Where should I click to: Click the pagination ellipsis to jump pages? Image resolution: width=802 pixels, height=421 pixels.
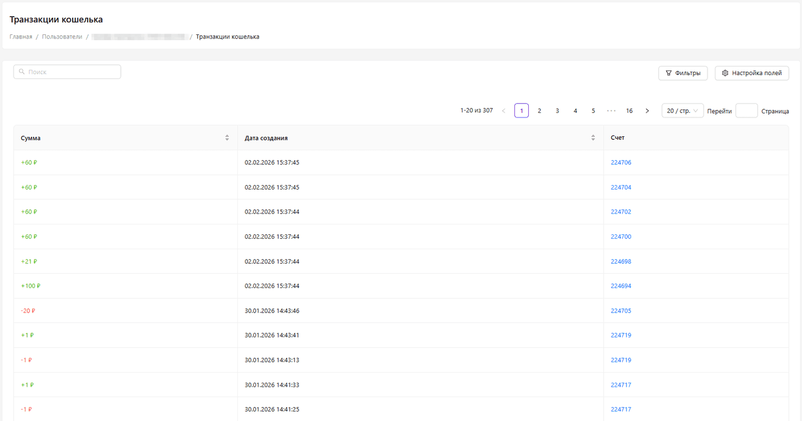pyautogui.click(x=611, y=111)
